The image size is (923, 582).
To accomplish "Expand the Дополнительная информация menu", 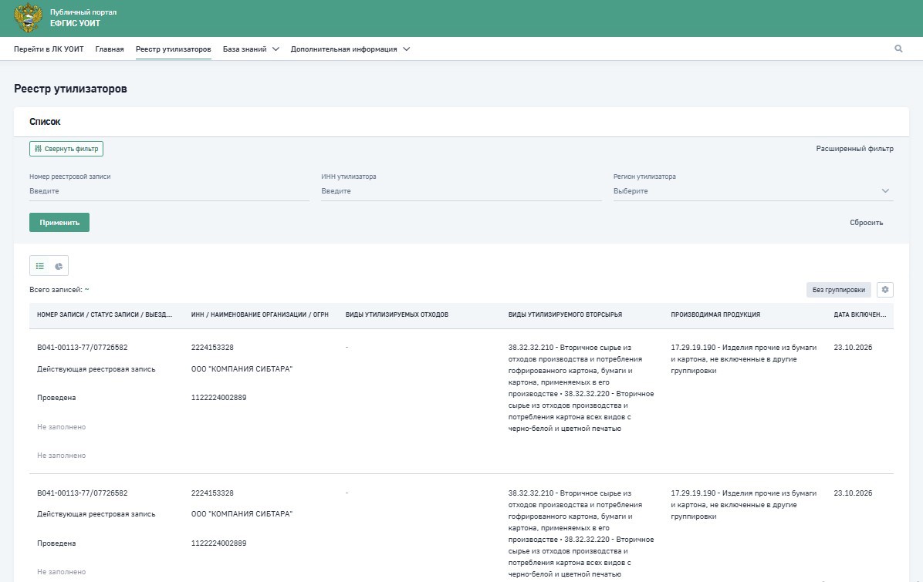I will coord(350,49).
